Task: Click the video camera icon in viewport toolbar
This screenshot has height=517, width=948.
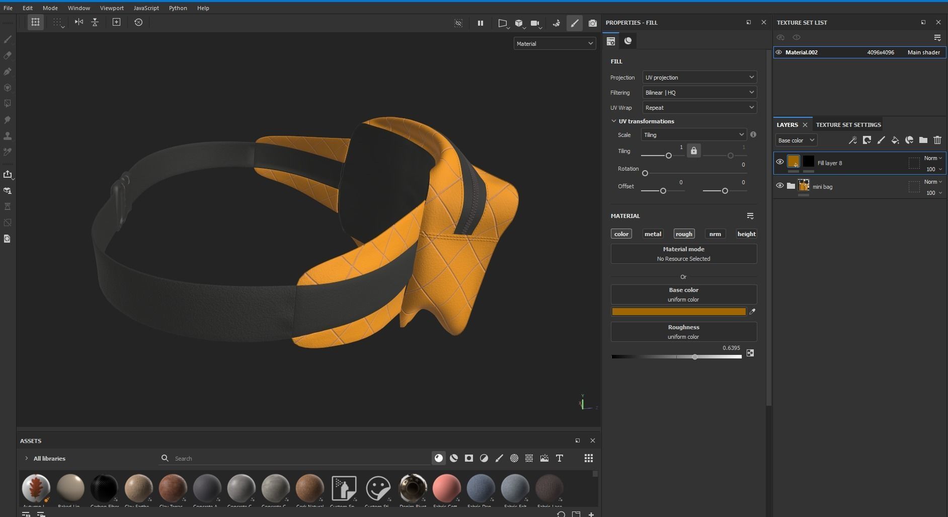Action: tap(535, 23)
